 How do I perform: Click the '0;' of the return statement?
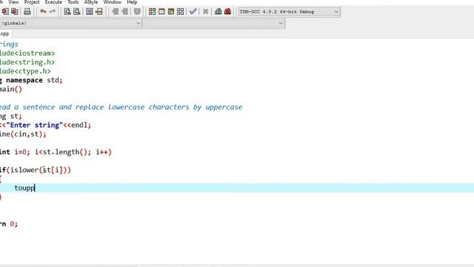(14, 224)
